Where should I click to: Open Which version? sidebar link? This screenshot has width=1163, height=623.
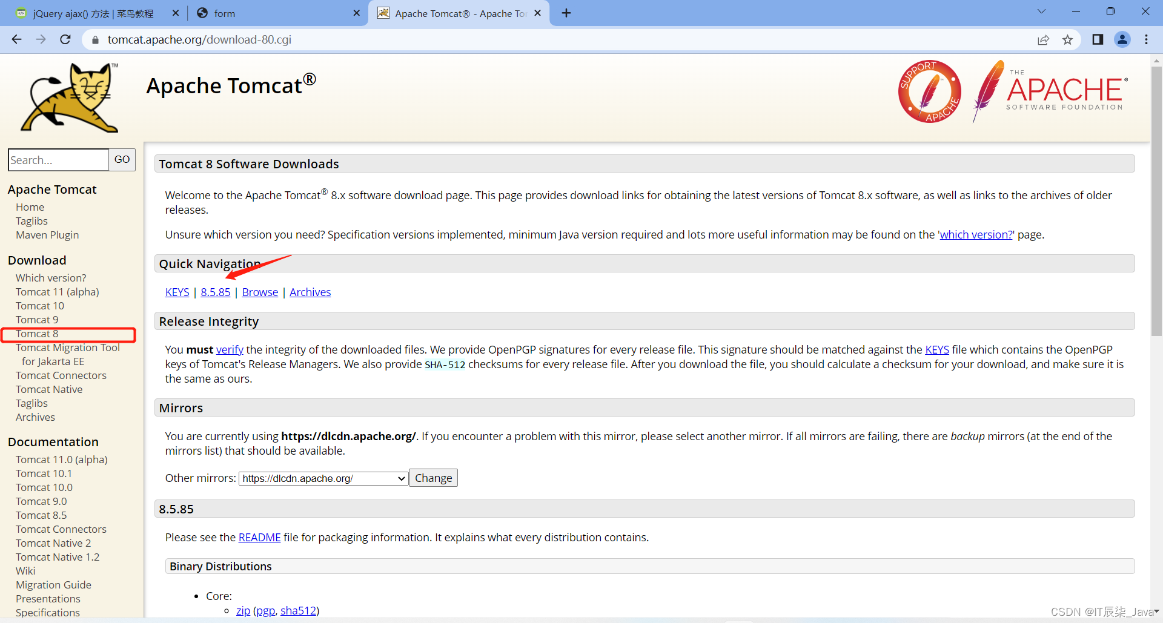[51, 278]
